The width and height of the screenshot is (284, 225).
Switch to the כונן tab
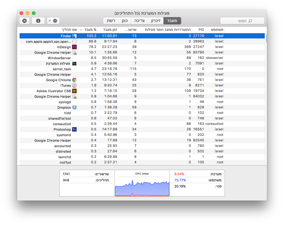[125, 20]
